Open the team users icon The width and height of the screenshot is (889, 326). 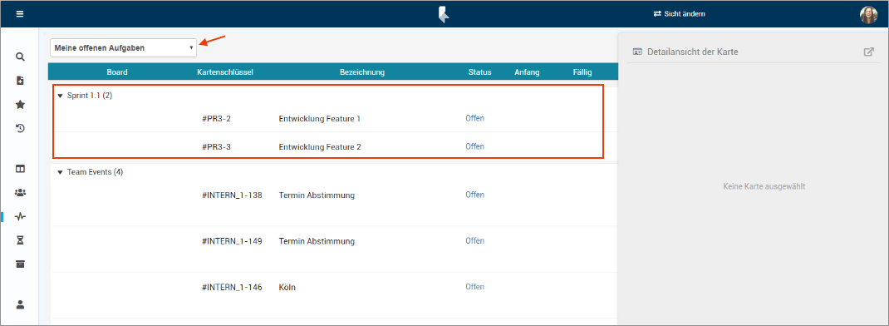(x=20, y=193)
